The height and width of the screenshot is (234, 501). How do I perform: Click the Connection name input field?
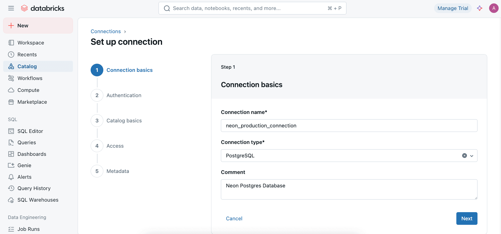[x=349, y=126]
